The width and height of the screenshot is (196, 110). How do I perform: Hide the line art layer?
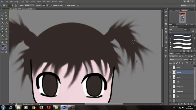pos(171,68)
